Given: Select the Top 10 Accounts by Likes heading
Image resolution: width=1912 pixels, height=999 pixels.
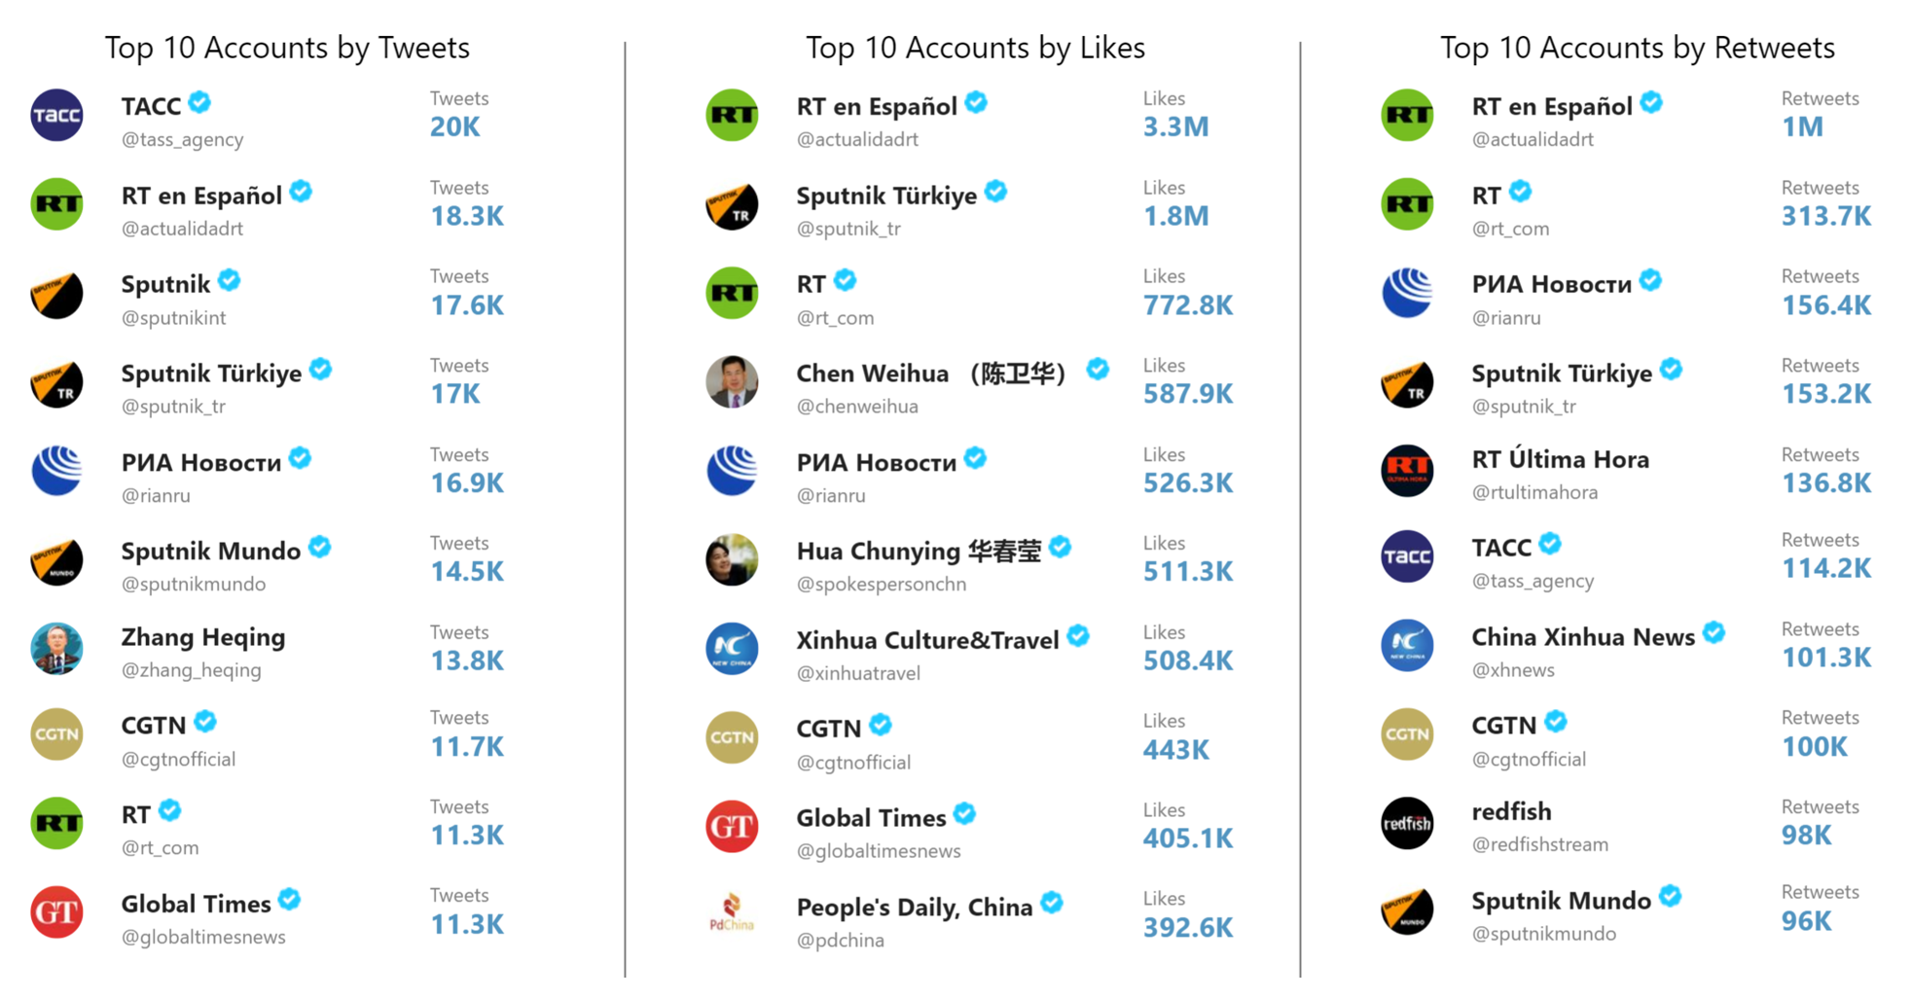Looking at the screenshot, I should tap(975, 48).
